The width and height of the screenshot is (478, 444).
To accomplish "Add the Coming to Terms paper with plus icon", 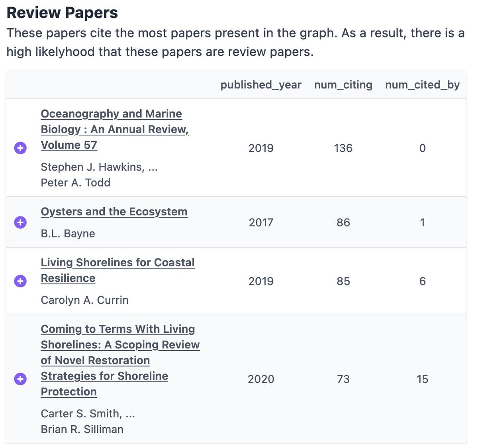I will tap(20, 379).
